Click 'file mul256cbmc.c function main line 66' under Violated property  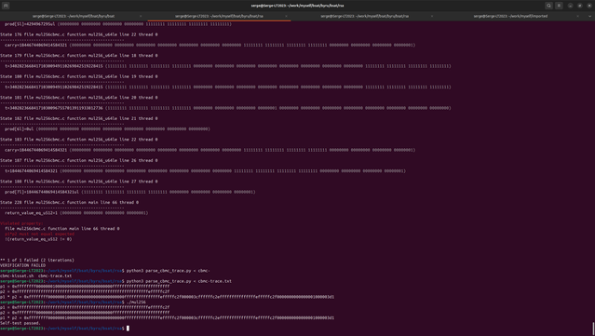[62, 229]
